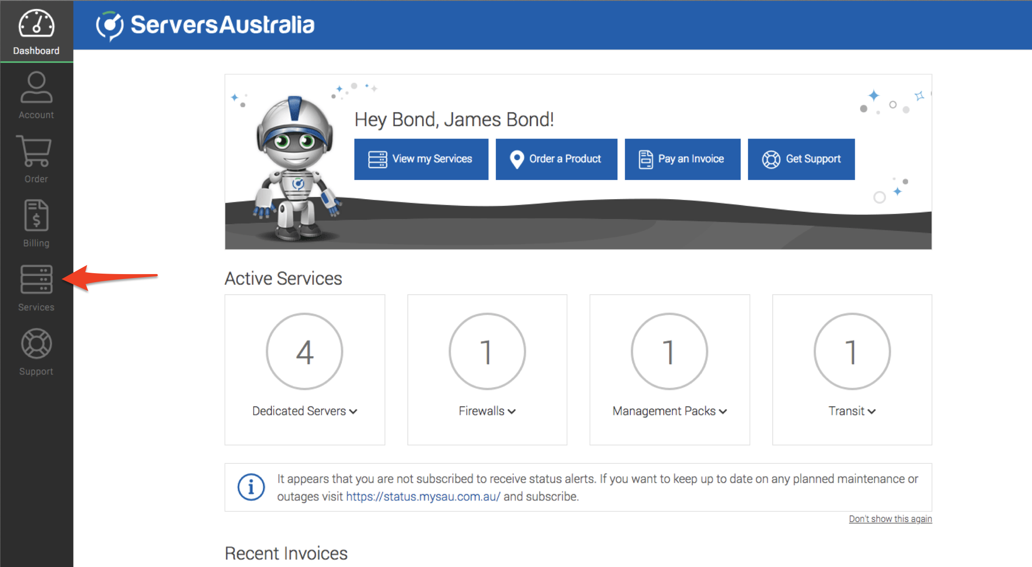Image resolution: width=1032 pixels, height=567 pixels.
Task: Open the status.mysau.com.au link
Action: [423, 497]
